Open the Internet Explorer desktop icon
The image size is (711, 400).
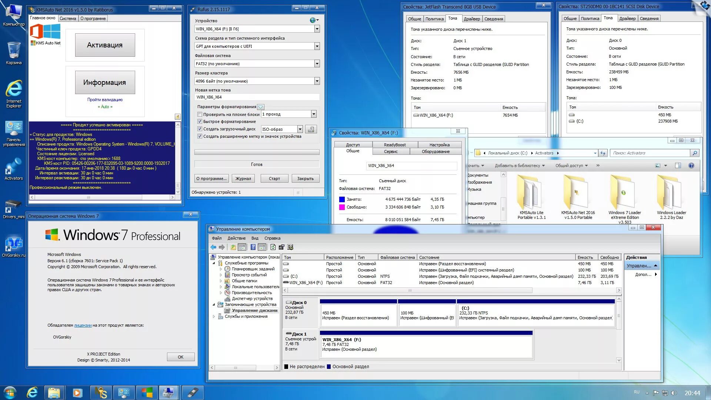pyautogui.click(x=14, y=94)
